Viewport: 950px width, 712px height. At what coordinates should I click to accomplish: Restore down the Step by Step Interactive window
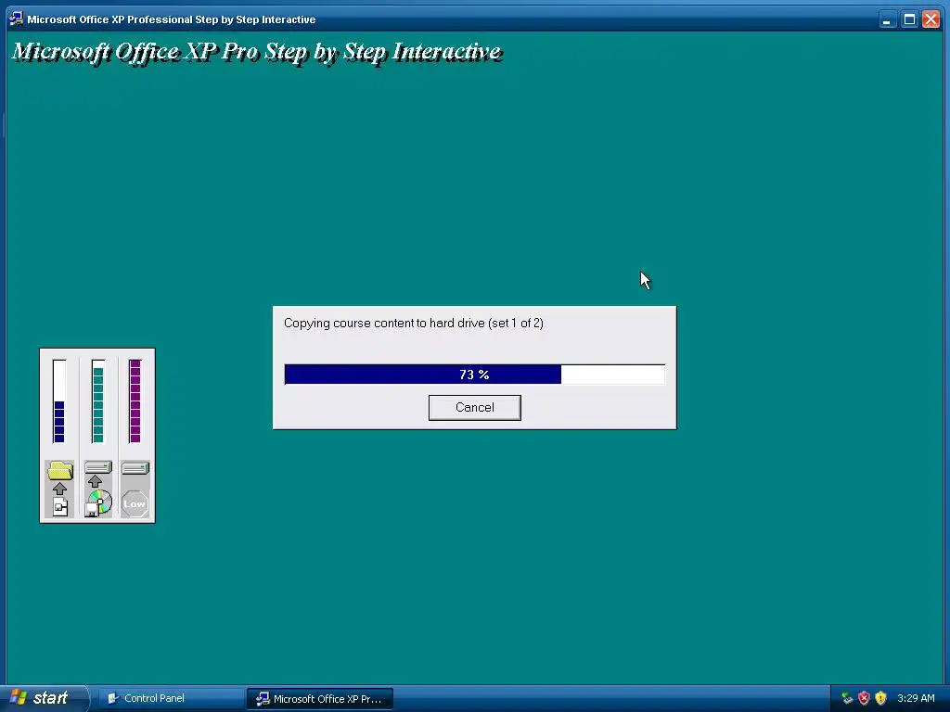point(909,19)
